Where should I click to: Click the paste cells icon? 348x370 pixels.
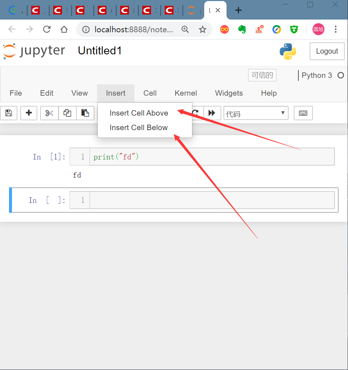(x=85, y=113)
